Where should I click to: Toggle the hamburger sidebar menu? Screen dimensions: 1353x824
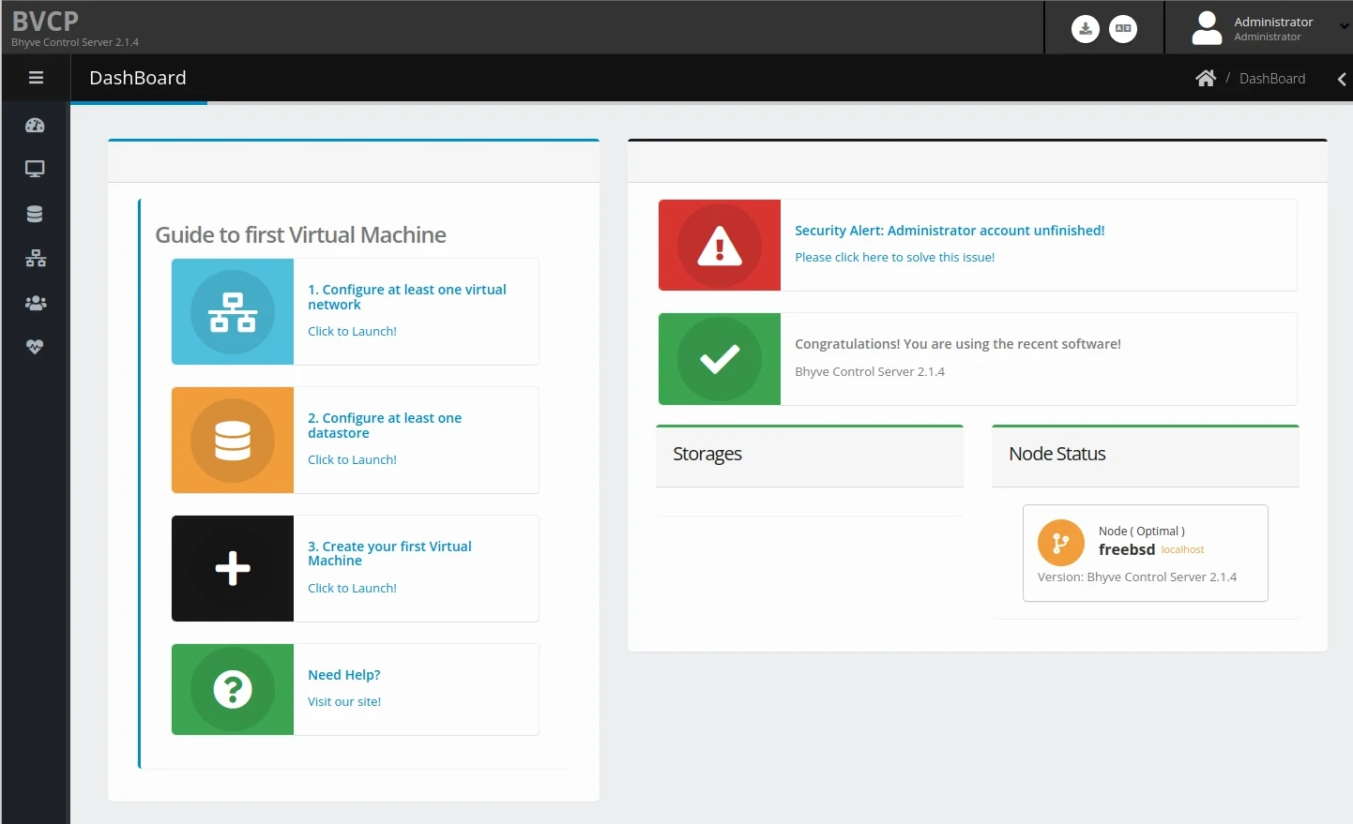click(x=36, y=78)
